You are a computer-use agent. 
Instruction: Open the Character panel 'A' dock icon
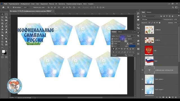pos(138,33)
